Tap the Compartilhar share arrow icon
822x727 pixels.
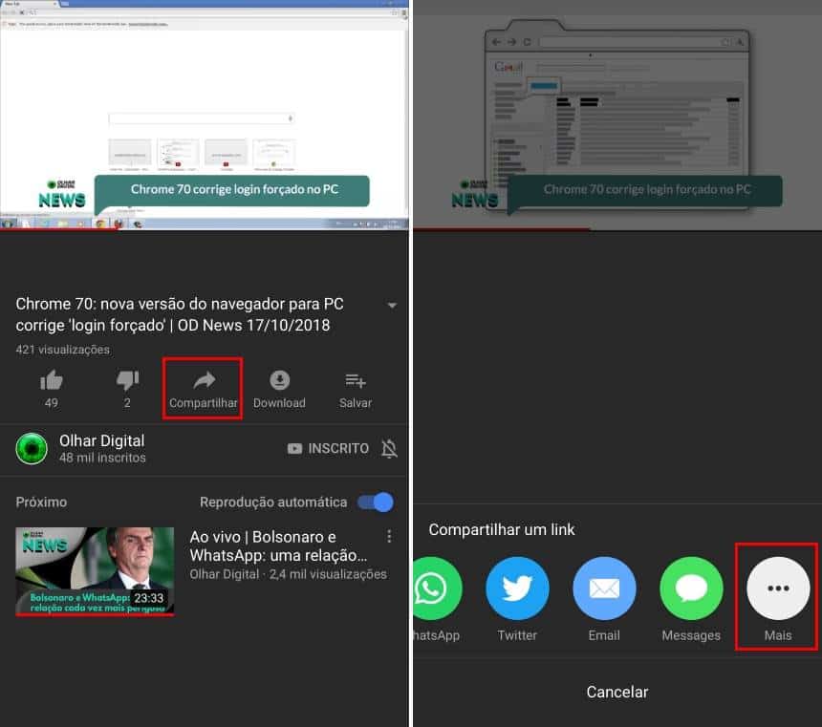(204, 380)
